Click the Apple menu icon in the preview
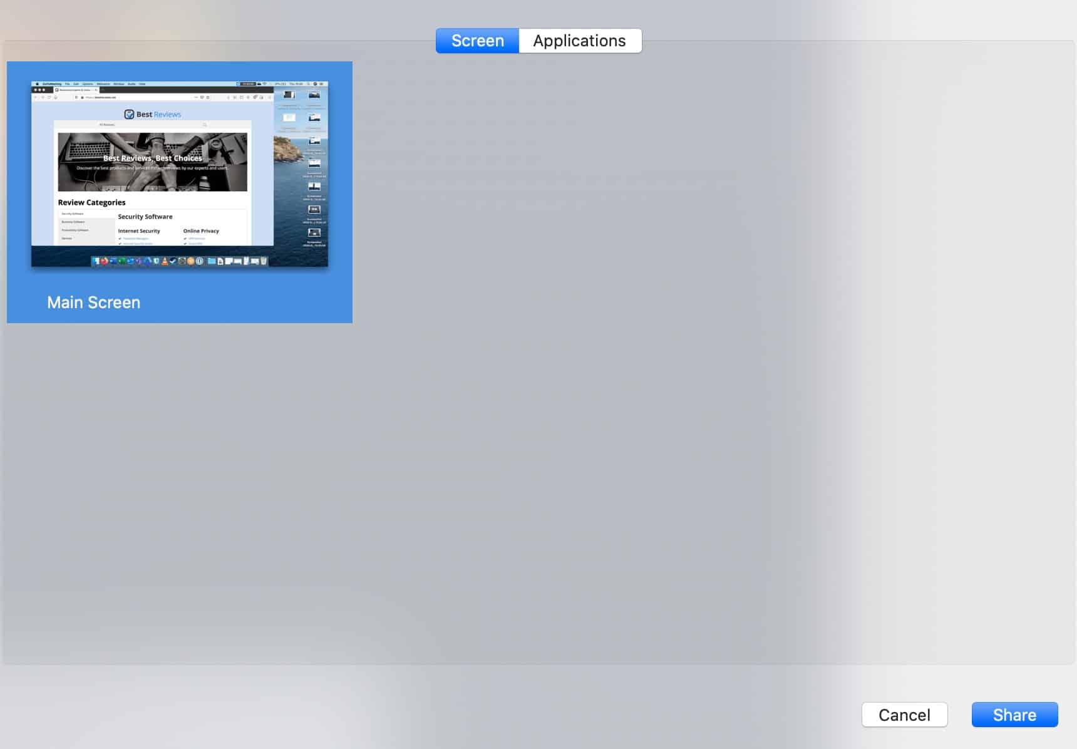This screenshot has width=1077, height=749. tap(37, 83)
